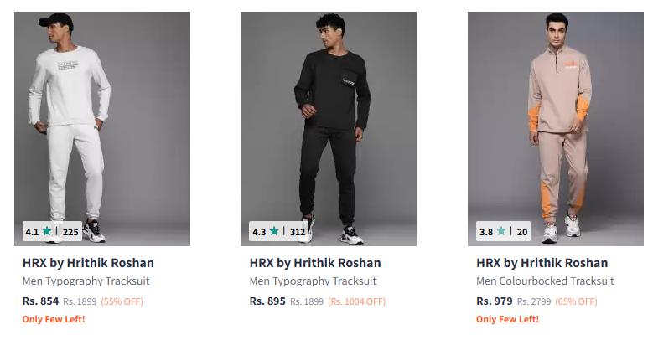
Task: Click the Rs. 1004 OFF discount label
Action: click(x=356, y=301)
